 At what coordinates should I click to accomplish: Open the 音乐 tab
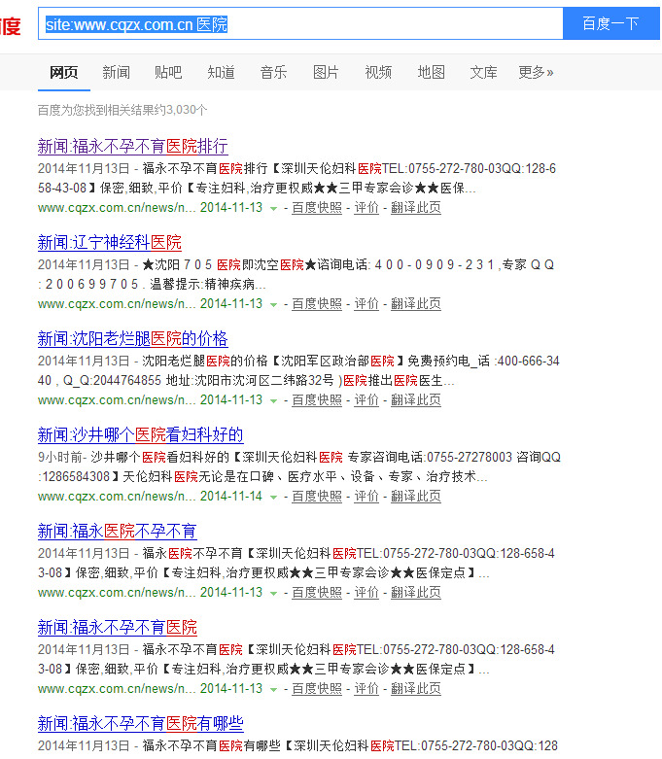click(x=273, y=73)
